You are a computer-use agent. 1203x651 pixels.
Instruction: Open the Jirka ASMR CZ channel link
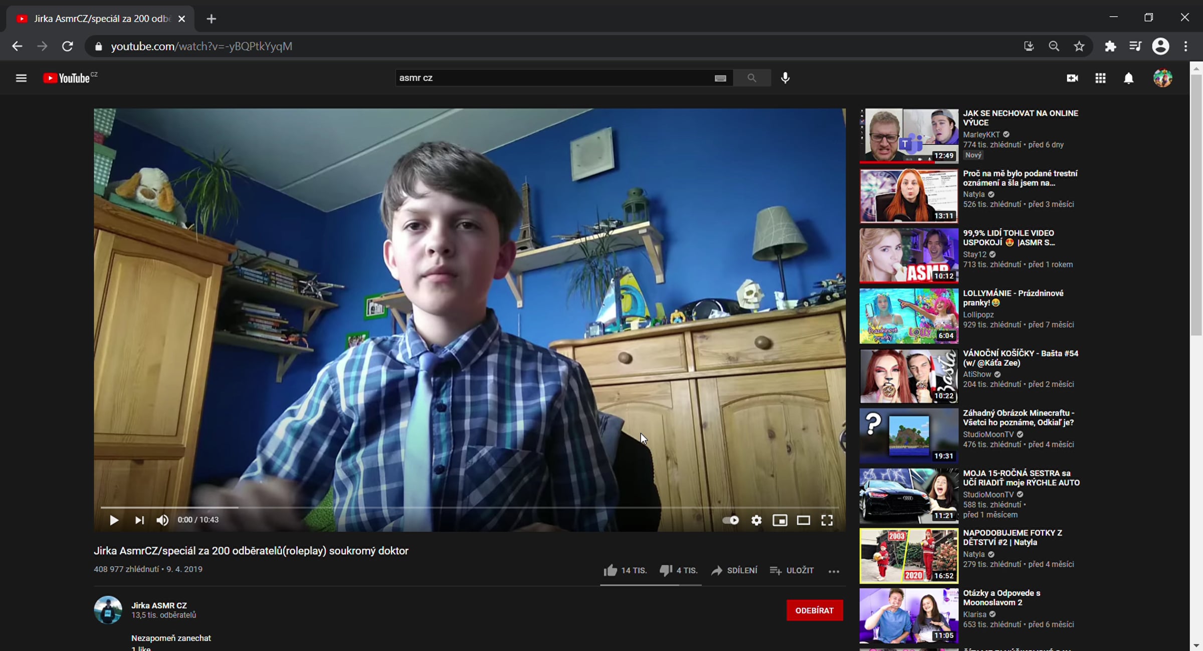pyautogui.click(x=159, y=605)
